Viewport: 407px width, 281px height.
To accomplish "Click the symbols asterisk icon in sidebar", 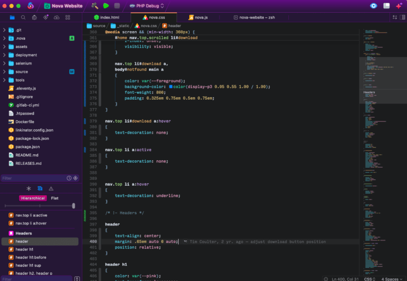I will coord(28,188).
